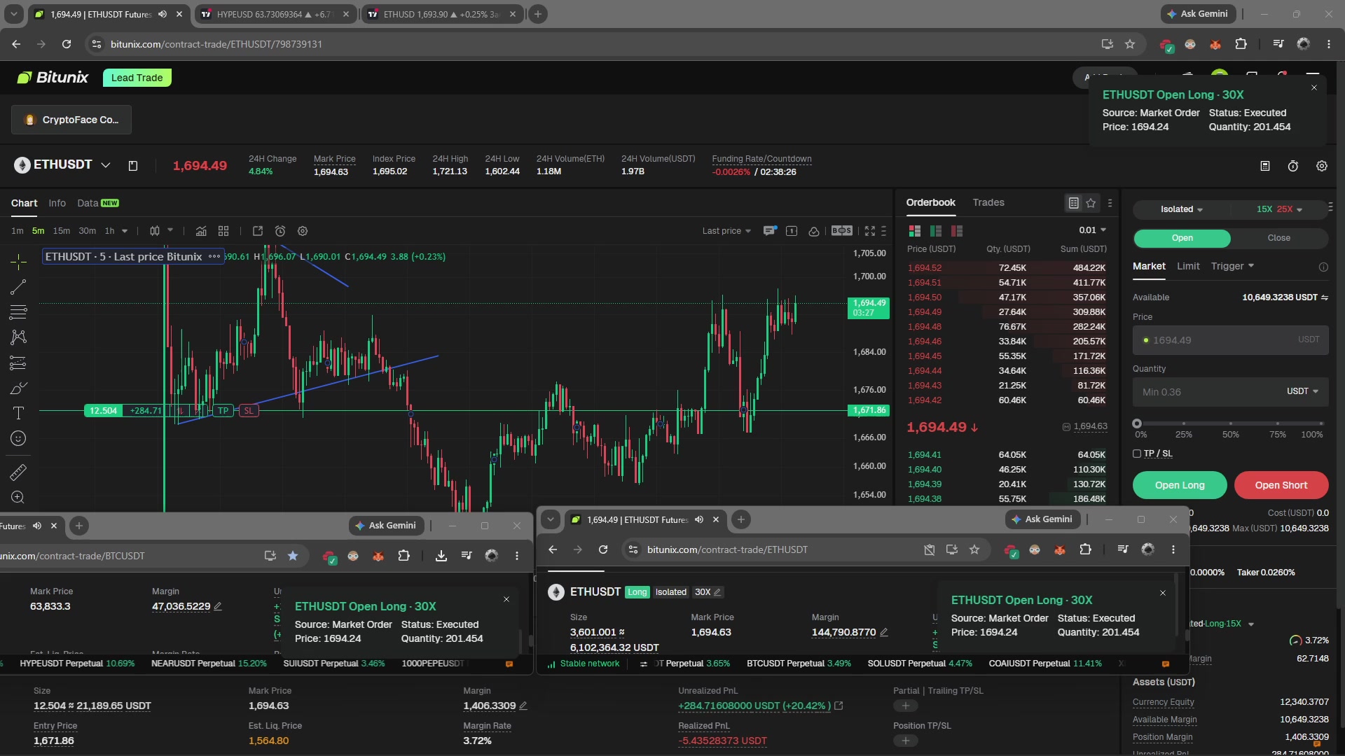Open the 0.01 orderbook precision dropdown

tap(1092, 230)
